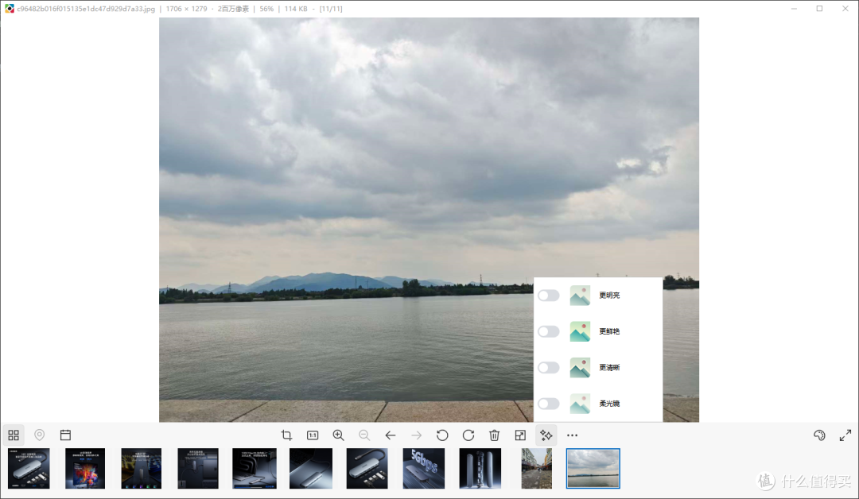
Task: Zoom in on the photo
Action: click(339, 435)
